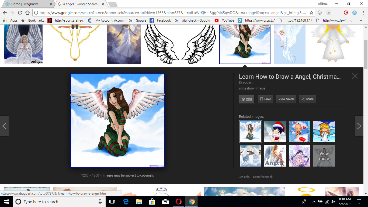
Task: Open the network icon in system tray
Action: 327,202
